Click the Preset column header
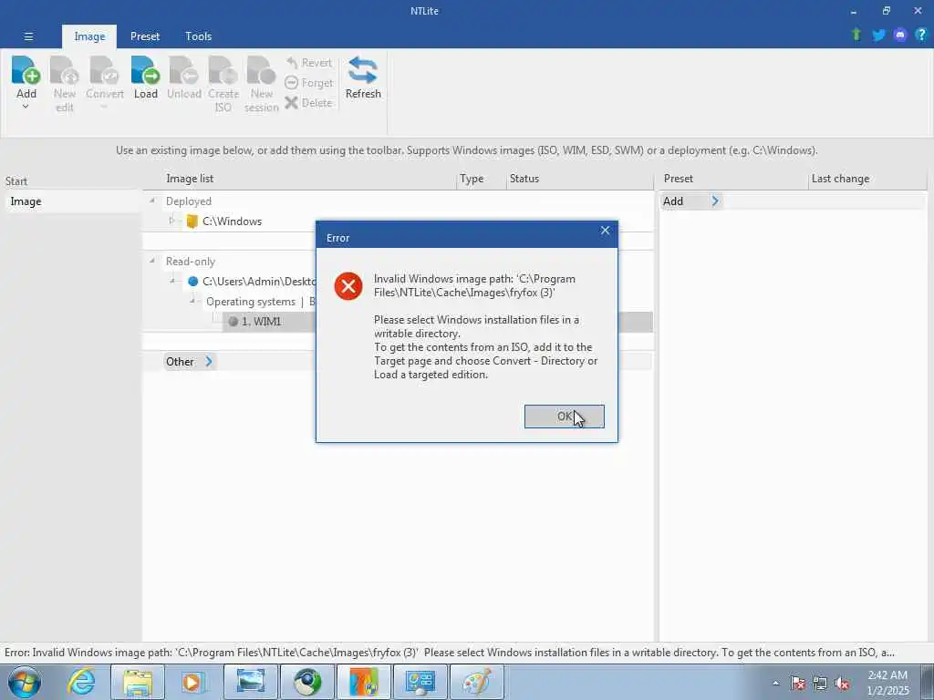 (679, 179)
